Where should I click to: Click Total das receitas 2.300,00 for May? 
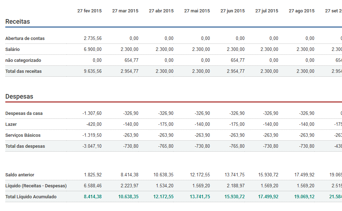[x=201, y=71]
